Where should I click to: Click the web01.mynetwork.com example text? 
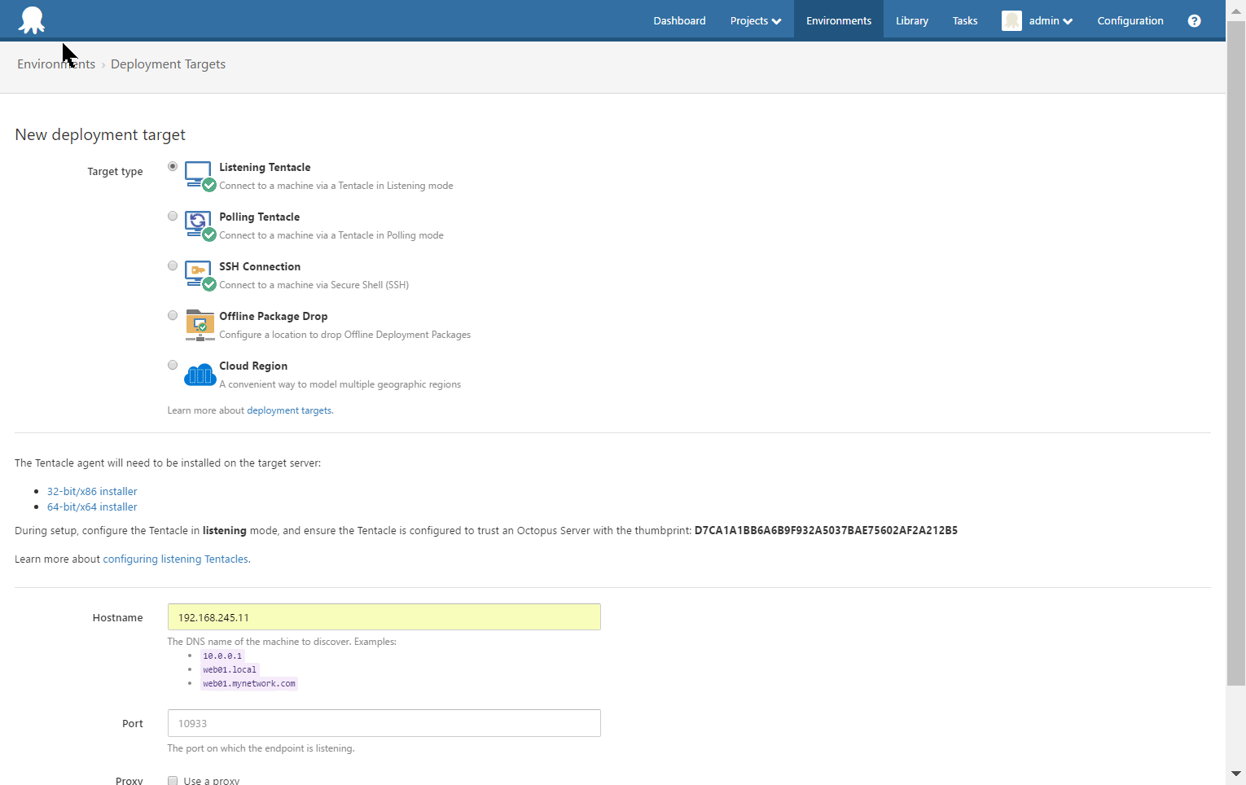(x=249, y=684)
